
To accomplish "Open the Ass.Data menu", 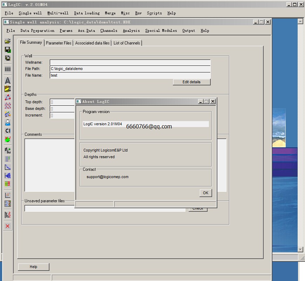I will pos(87,31).
